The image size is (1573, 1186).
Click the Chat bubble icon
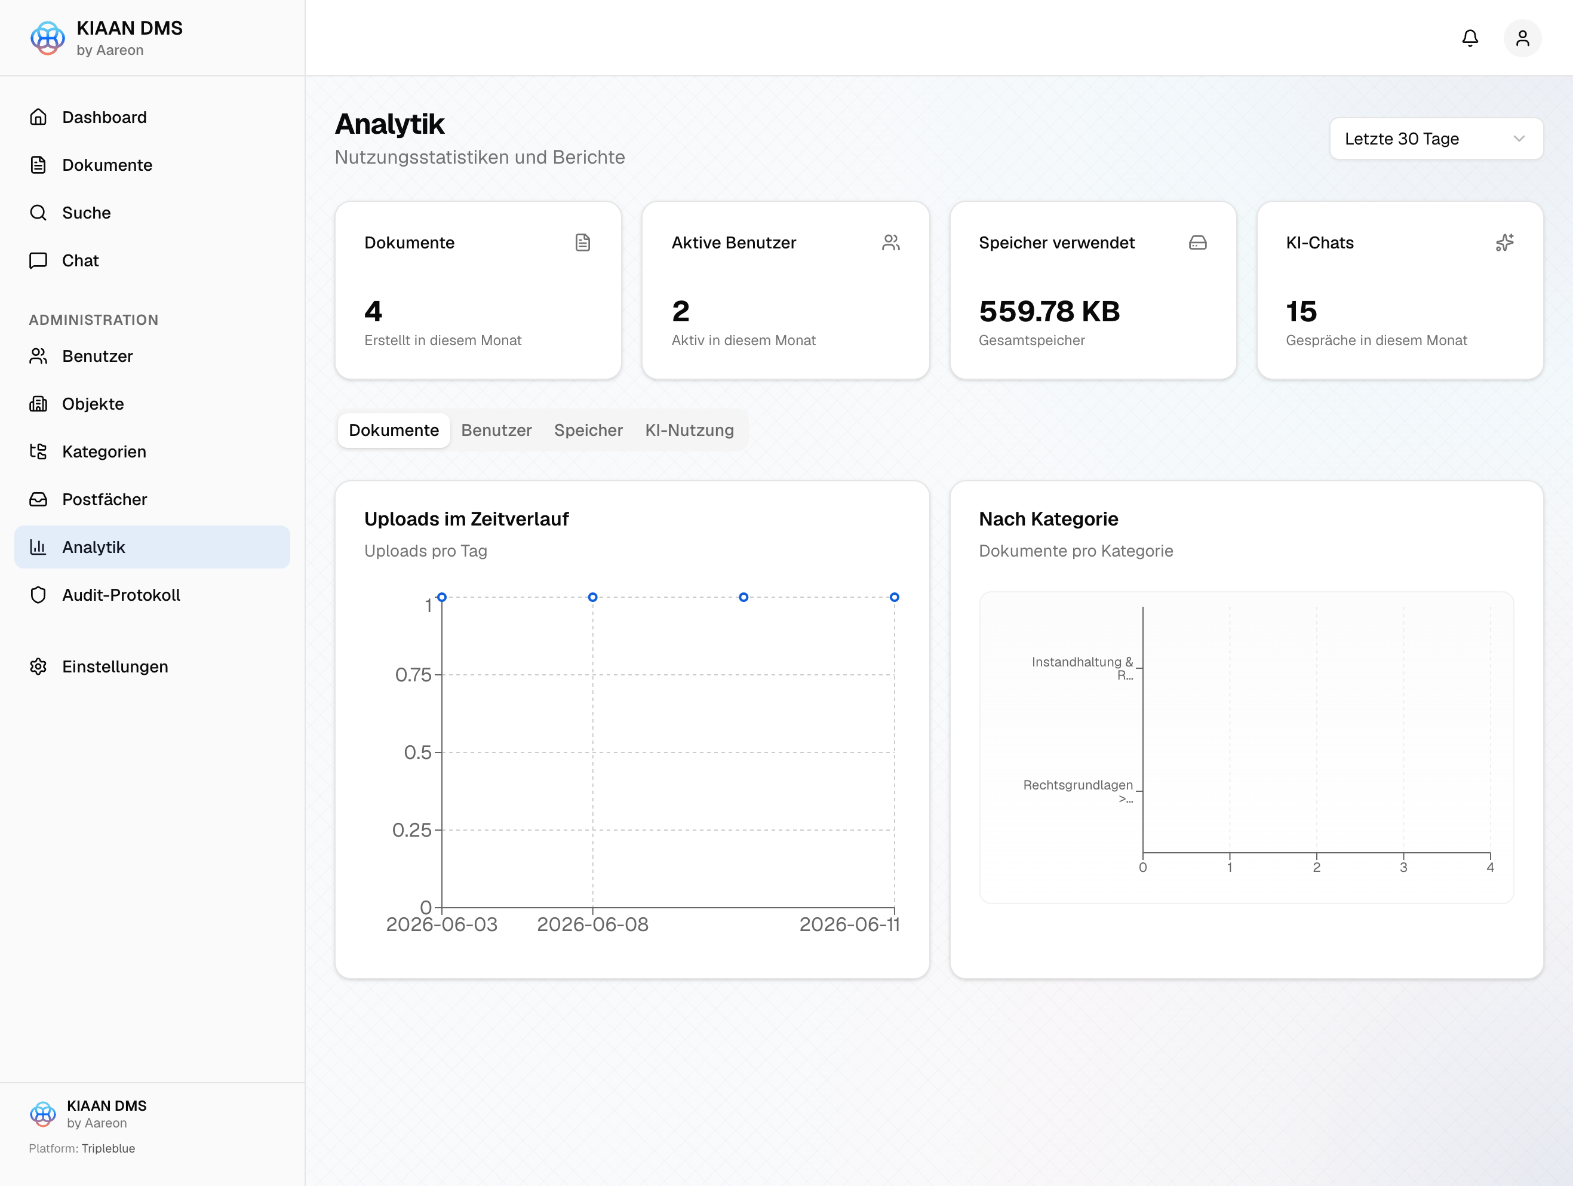[38, 260]
